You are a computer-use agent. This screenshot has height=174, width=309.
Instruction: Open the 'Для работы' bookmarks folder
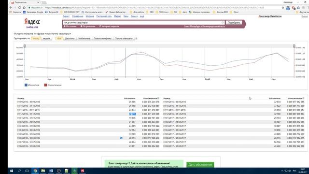pos(137,12)
